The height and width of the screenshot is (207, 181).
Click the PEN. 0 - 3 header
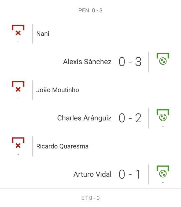pos(90,11)
